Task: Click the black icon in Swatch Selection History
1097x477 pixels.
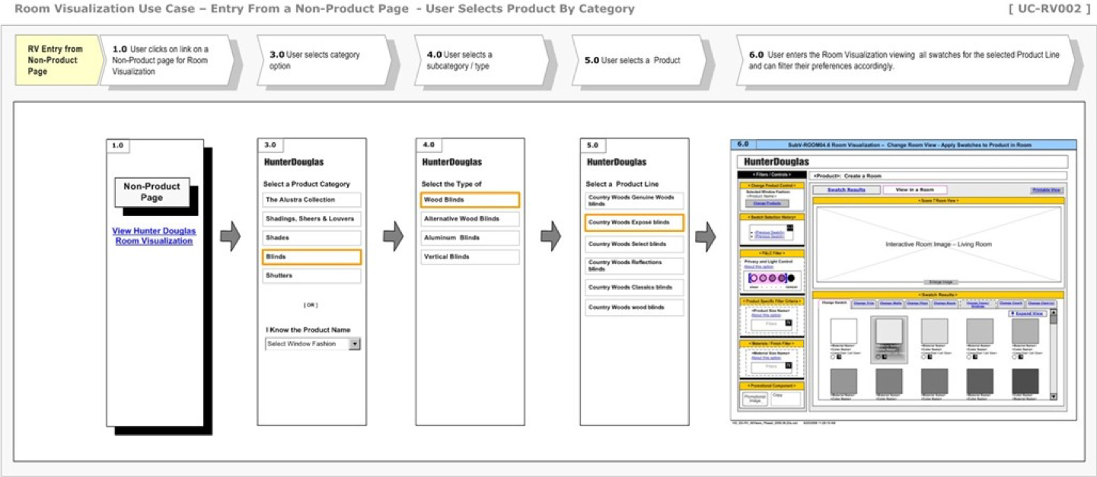Action: (789, 227)
